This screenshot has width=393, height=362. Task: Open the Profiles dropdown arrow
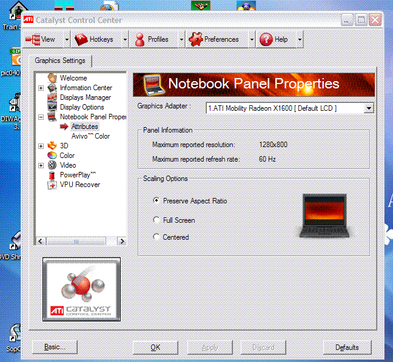pyautogui.click(x=181, y=39)
